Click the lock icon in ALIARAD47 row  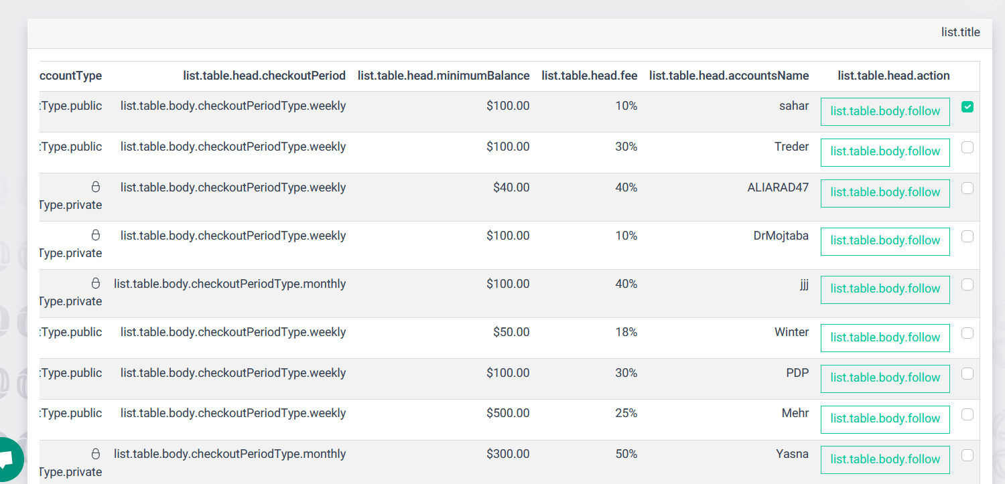[95, 187]
